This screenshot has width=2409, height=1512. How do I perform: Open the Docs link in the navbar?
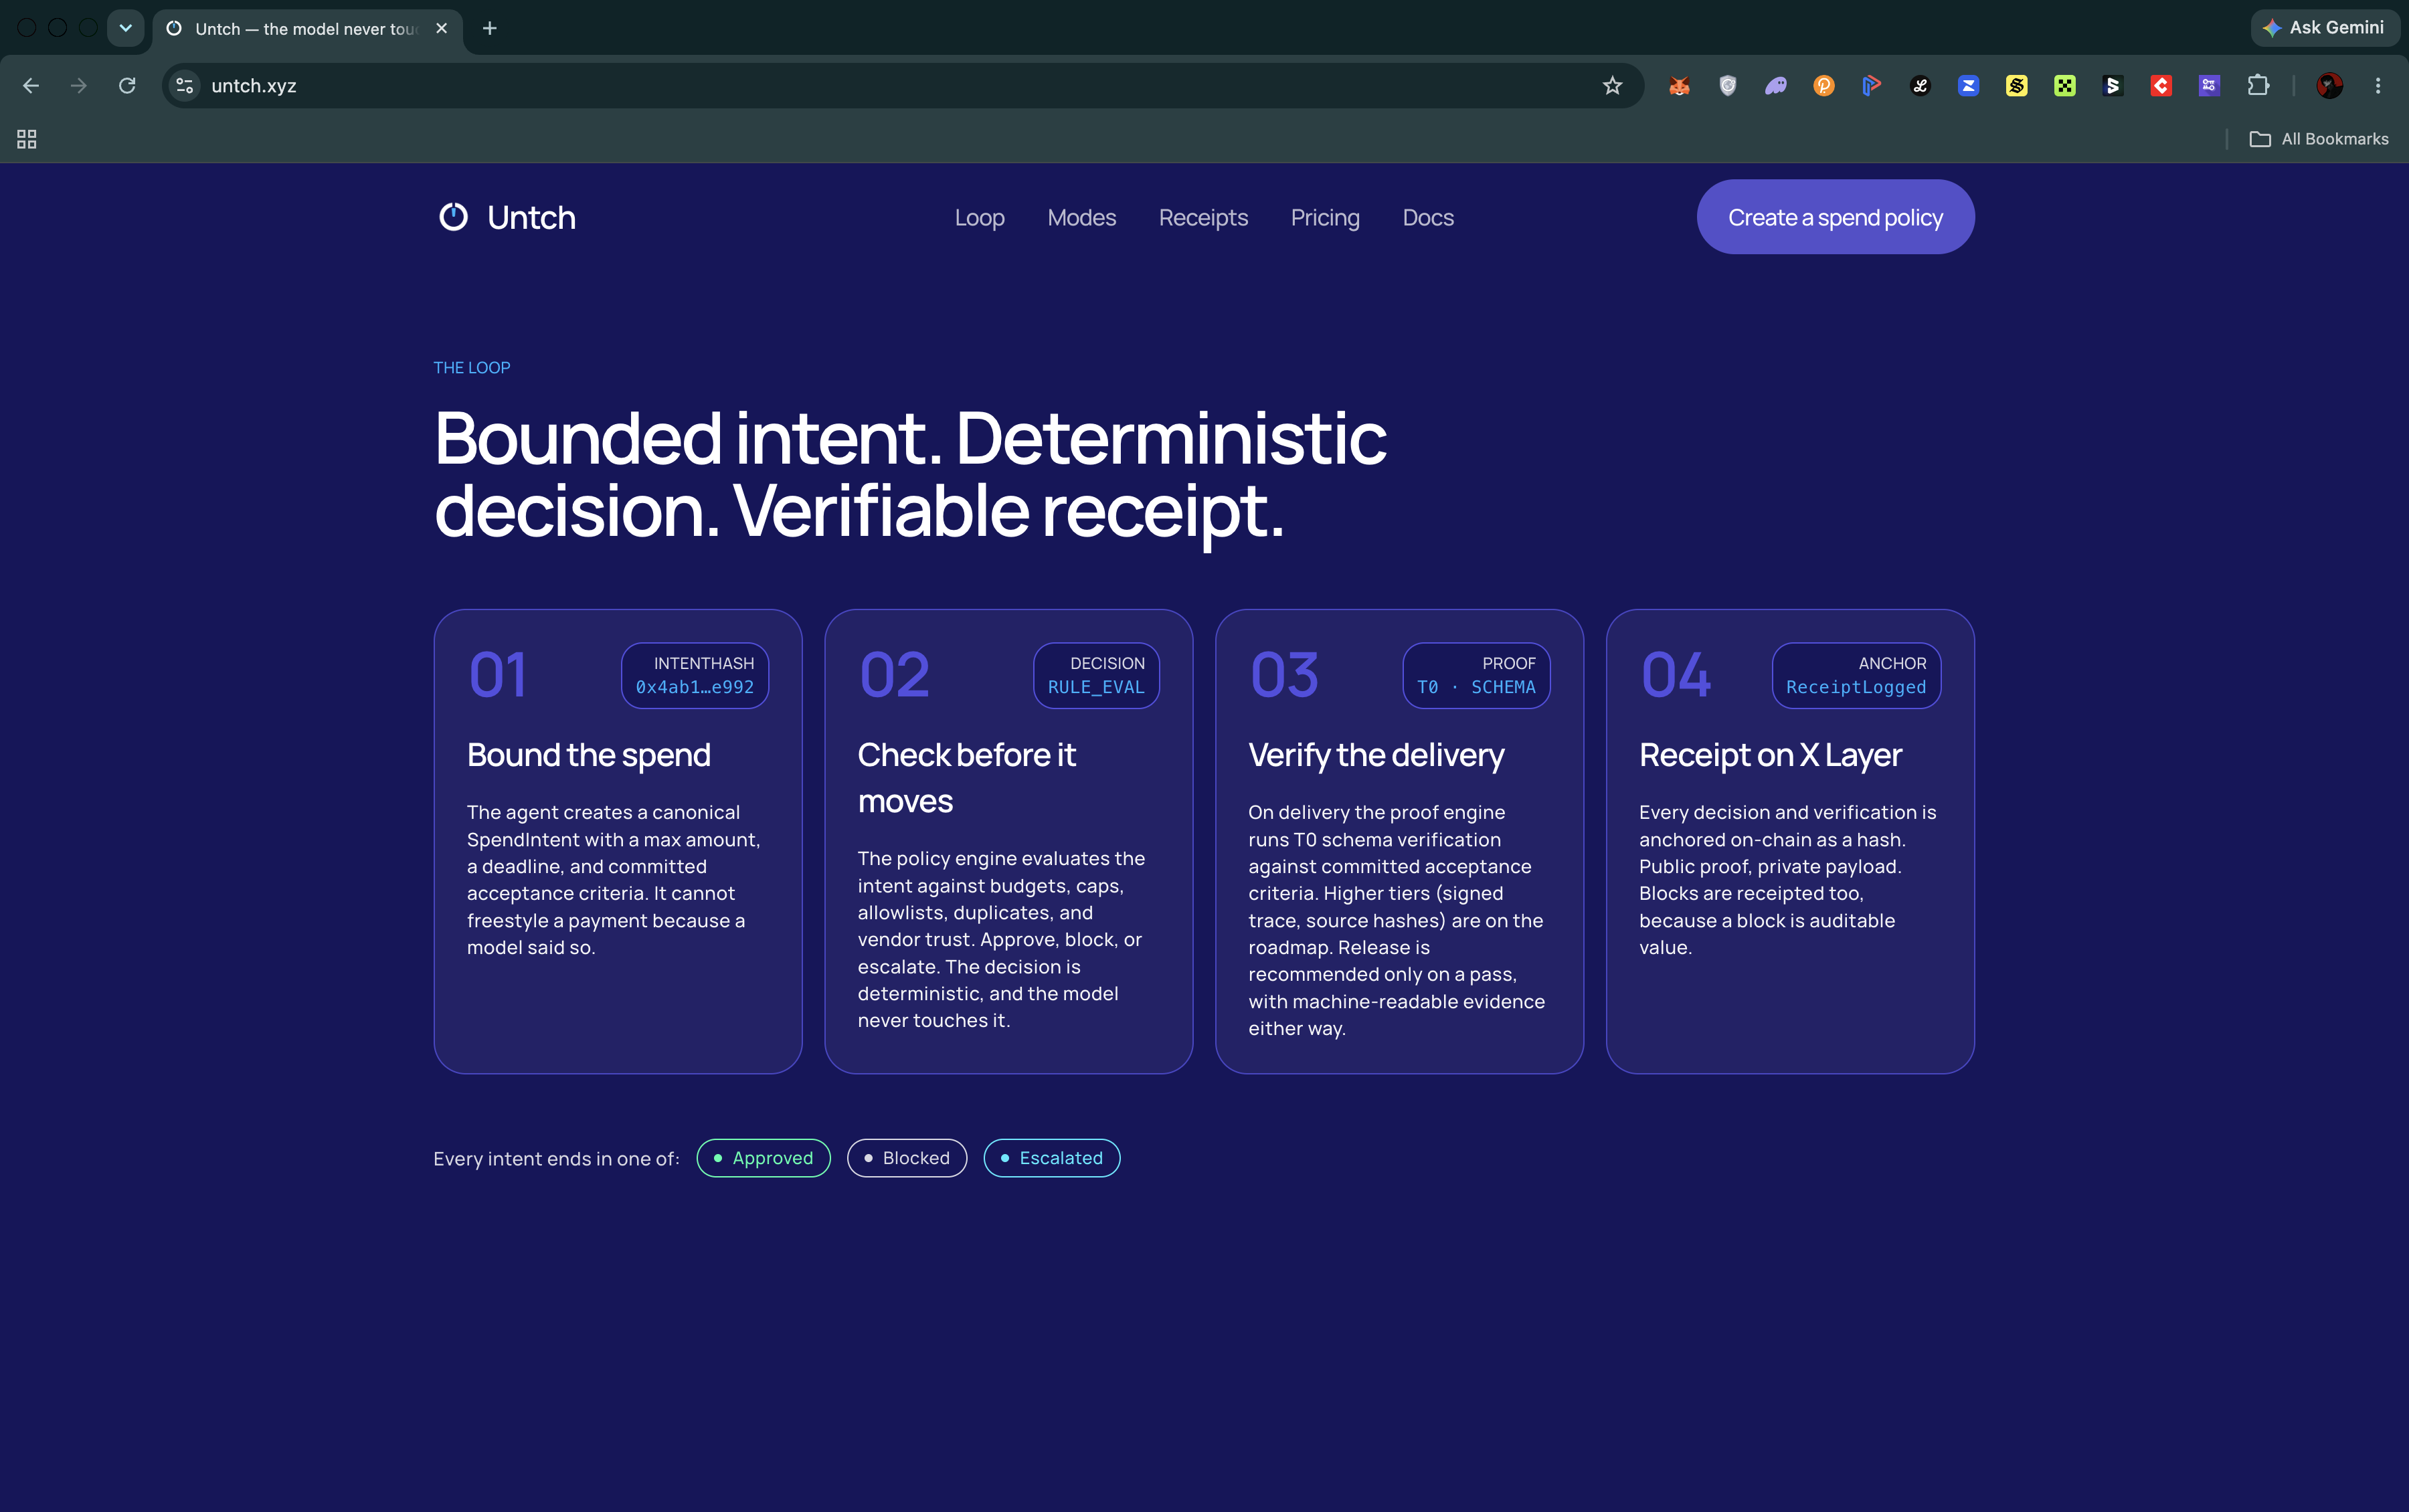pos(1428,217)
